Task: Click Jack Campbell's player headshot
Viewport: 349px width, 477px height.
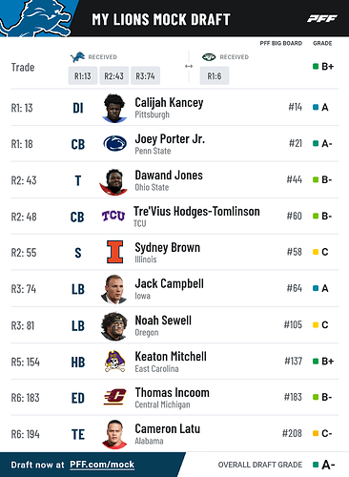Action: (x=113, y=289)
